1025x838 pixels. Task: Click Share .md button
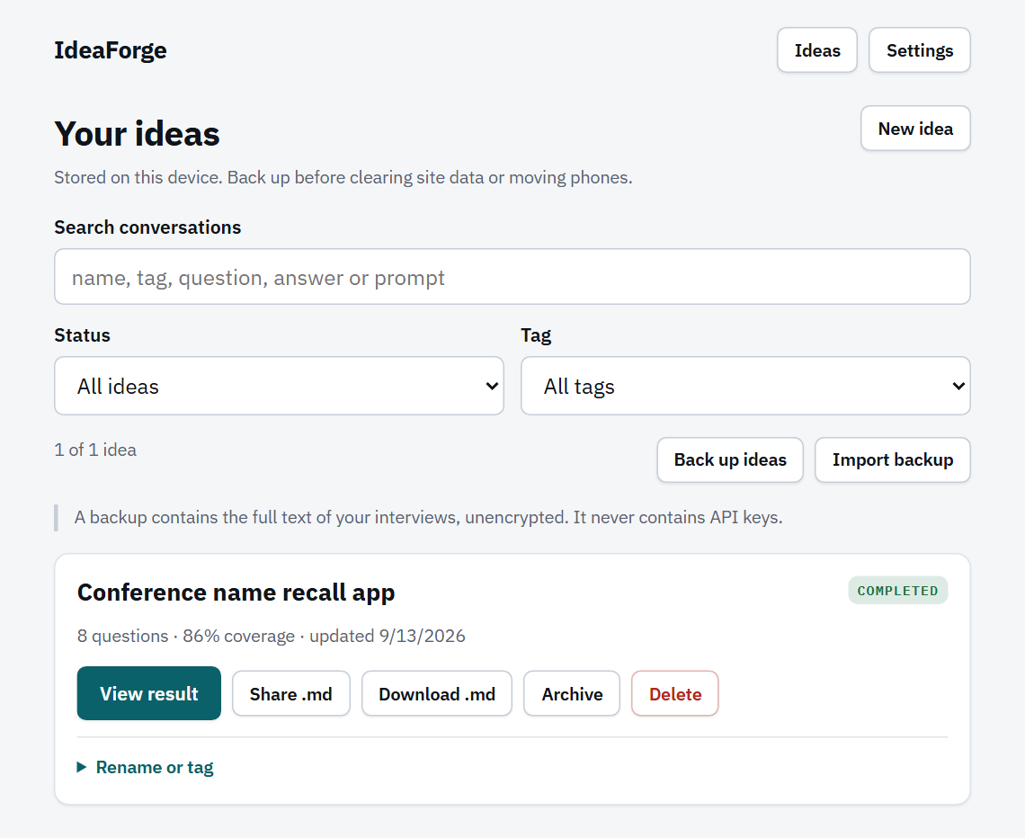tap(291, 693)
